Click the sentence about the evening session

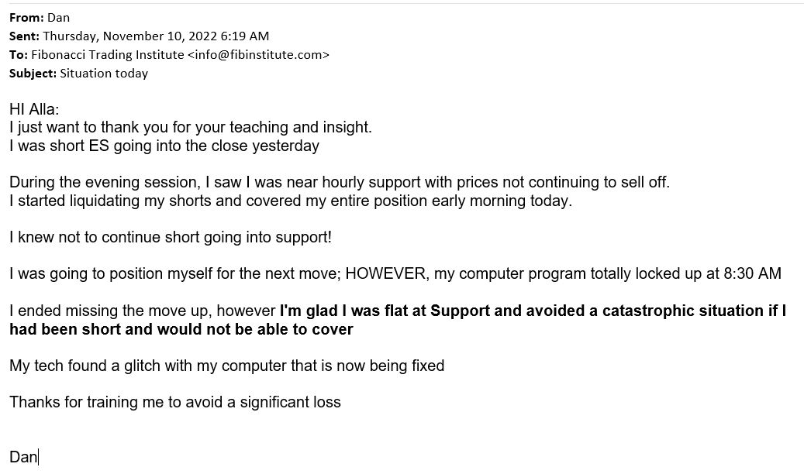point(340,182)
